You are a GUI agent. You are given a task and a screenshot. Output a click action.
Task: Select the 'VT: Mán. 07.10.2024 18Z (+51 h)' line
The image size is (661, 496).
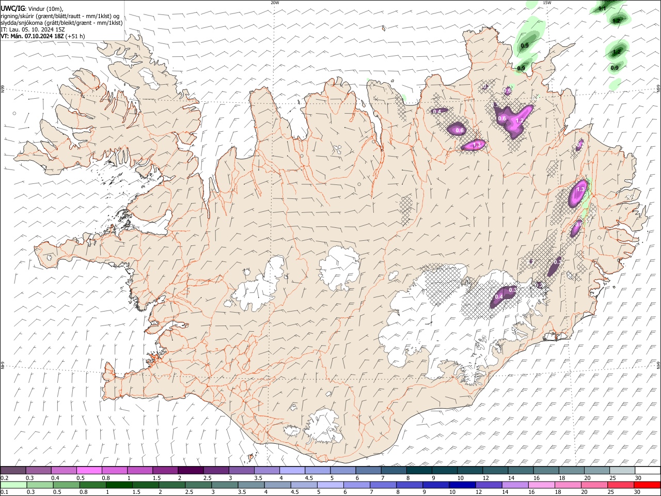click(x=43, y=36)
